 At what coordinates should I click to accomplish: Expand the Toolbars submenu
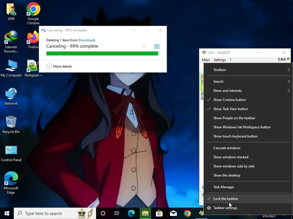point(248,70)
